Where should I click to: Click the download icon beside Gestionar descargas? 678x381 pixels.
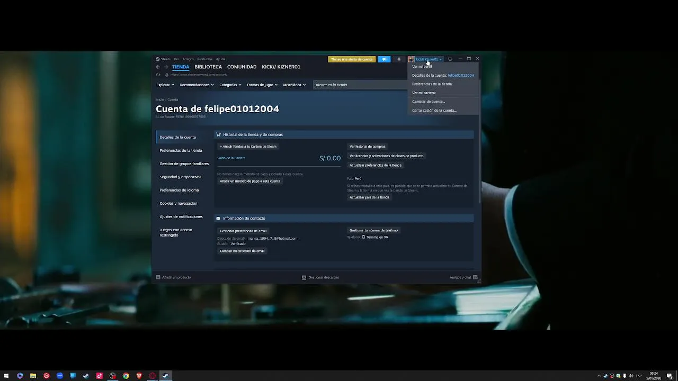[x=304, y=277]
